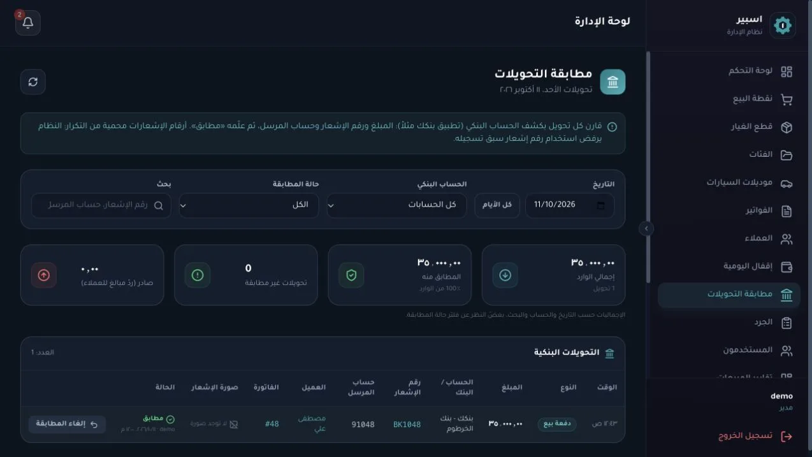Open الجرد menu item
Viewport: 812px width, 457px height.
[x=729, y=323]
